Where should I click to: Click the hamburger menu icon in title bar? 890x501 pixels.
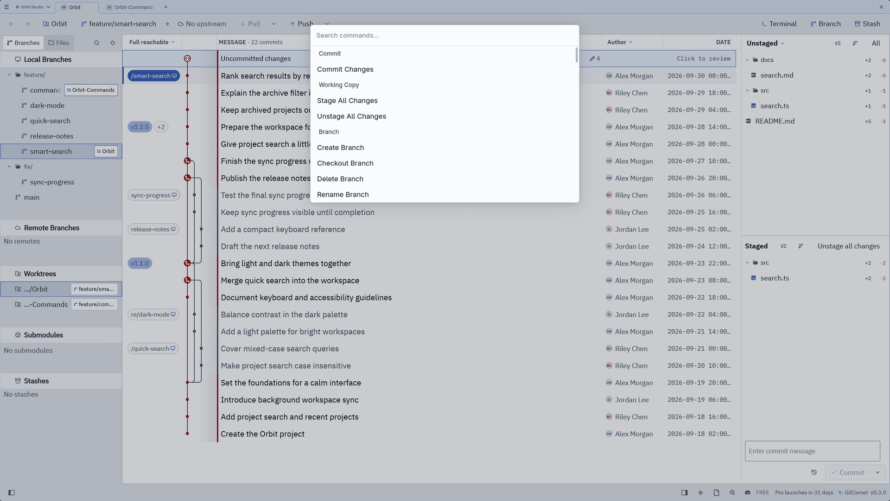point(6,7)
